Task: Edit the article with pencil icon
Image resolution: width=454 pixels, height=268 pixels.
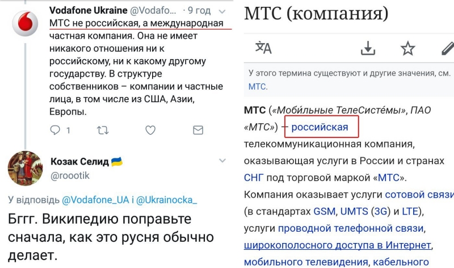Action: [447, 48]
